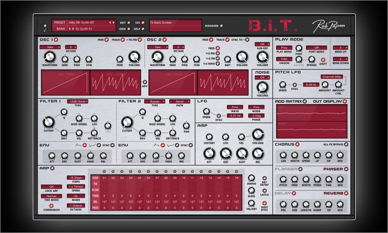Enable OSC 2 SYNC TO 1
388x233 pixels.
[x=247, y=40]
